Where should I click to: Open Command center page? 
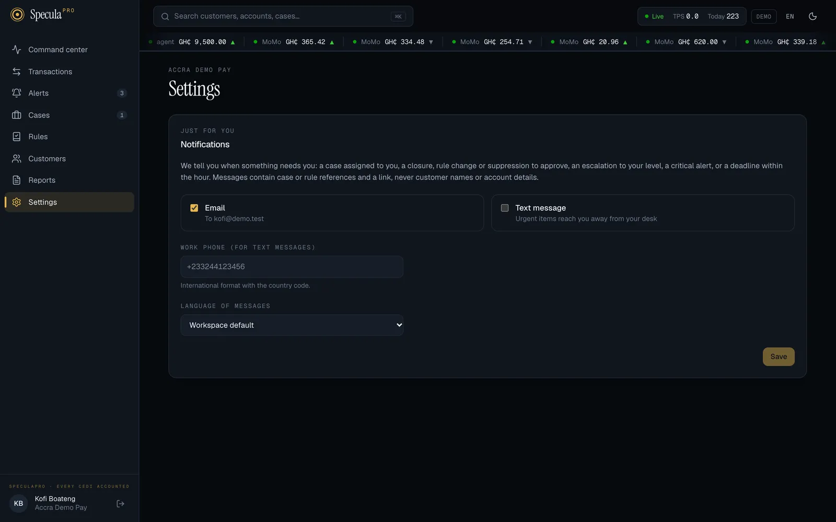click(x=69, y=50)
